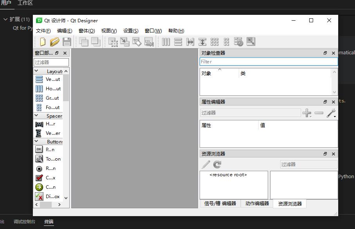Create a new form with the toolbar
355x229 pixels.
43,41
